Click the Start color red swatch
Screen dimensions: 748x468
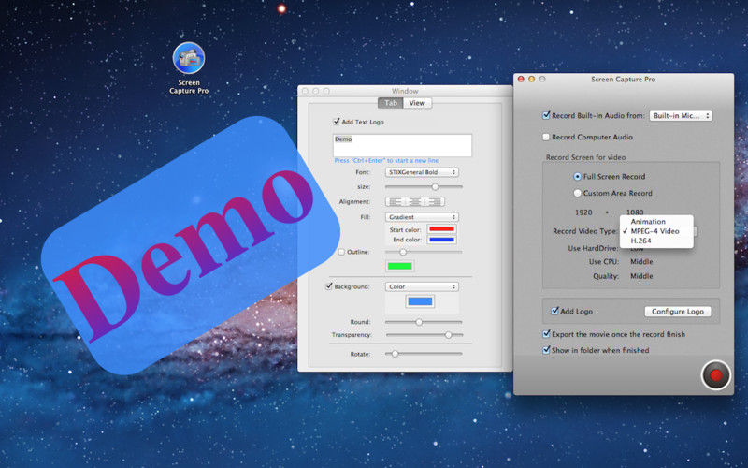441,229
